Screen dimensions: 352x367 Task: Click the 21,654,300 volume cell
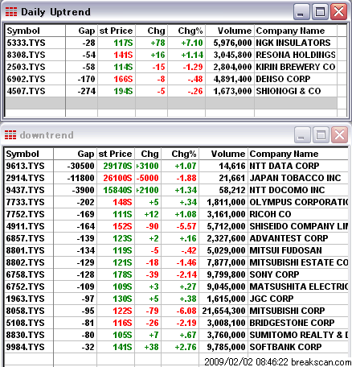click(223, 311)
